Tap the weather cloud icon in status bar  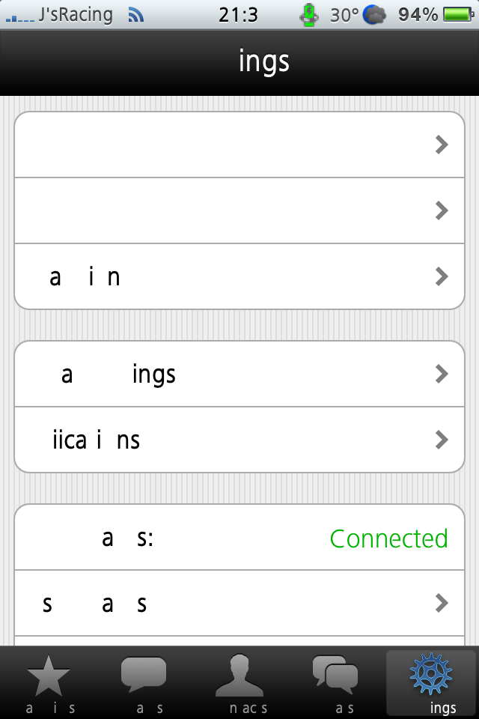374,15
